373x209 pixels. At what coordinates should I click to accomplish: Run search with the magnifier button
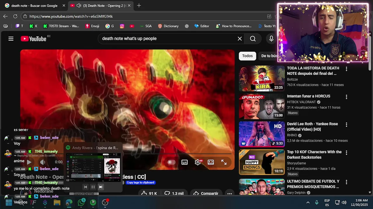tap(253, 39)
